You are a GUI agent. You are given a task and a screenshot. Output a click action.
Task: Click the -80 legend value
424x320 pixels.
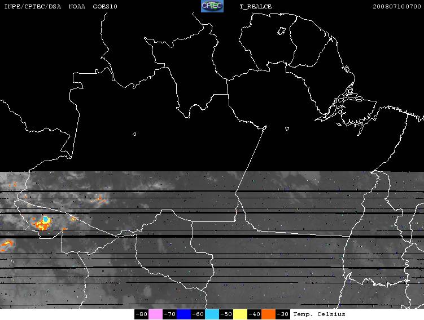pyautogui.click(x=141, y=314)
